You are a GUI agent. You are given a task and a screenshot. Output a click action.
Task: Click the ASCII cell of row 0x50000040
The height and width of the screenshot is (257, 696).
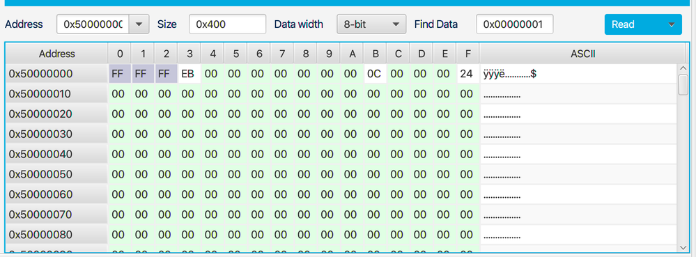pyautogui.click(x=578, y=154)
